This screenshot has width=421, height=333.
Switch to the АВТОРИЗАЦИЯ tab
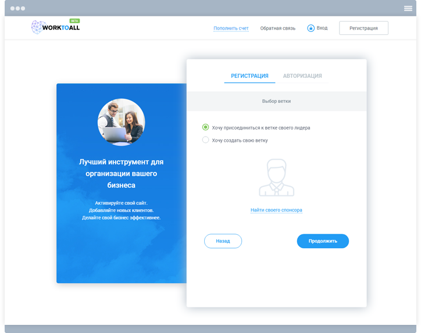[x=302, y=76]
